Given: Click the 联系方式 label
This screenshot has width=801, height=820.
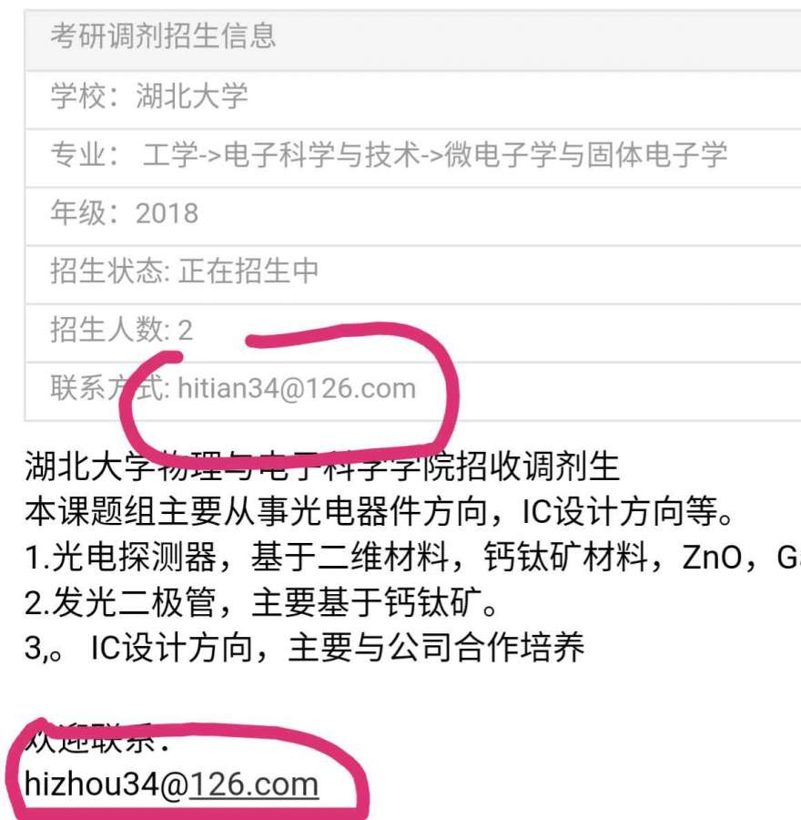Looking at the screenshot, I should 110,388.
